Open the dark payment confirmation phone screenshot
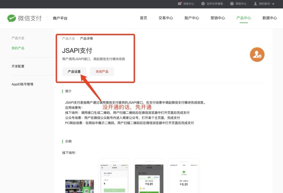 click(149, 176)
